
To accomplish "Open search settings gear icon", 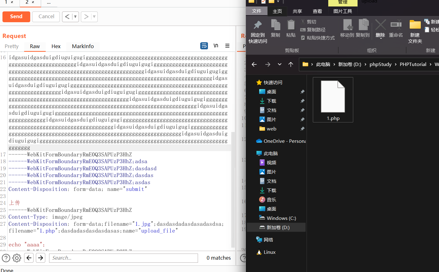I will (x=17, y=258).
